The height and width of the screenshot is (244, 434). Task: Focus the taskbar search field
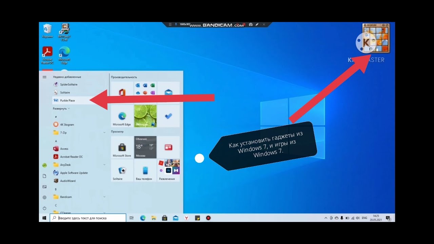point(88,218)
